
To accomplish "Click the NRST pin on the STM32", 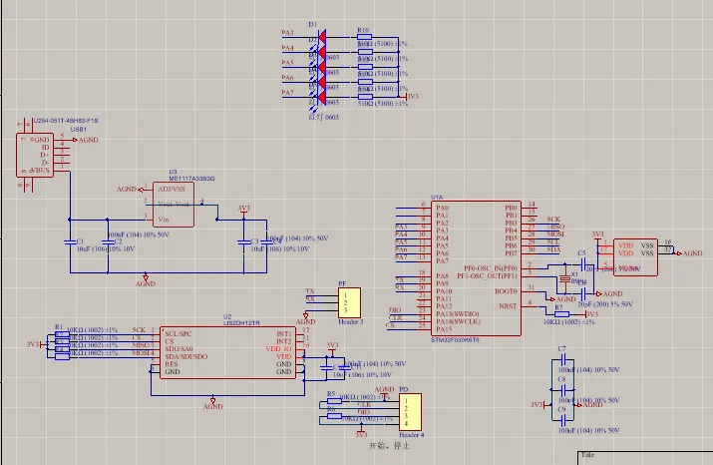I will click(x=508, y=304).
